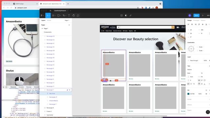
Task: Click the text Align middle vertical icon
Action: tap(202, 84)
